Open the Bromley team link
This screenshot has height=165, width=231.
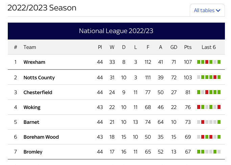pos(33,152)
